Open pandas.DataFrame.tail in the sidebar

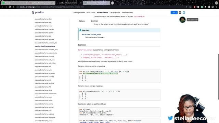[x=43, y=67]
